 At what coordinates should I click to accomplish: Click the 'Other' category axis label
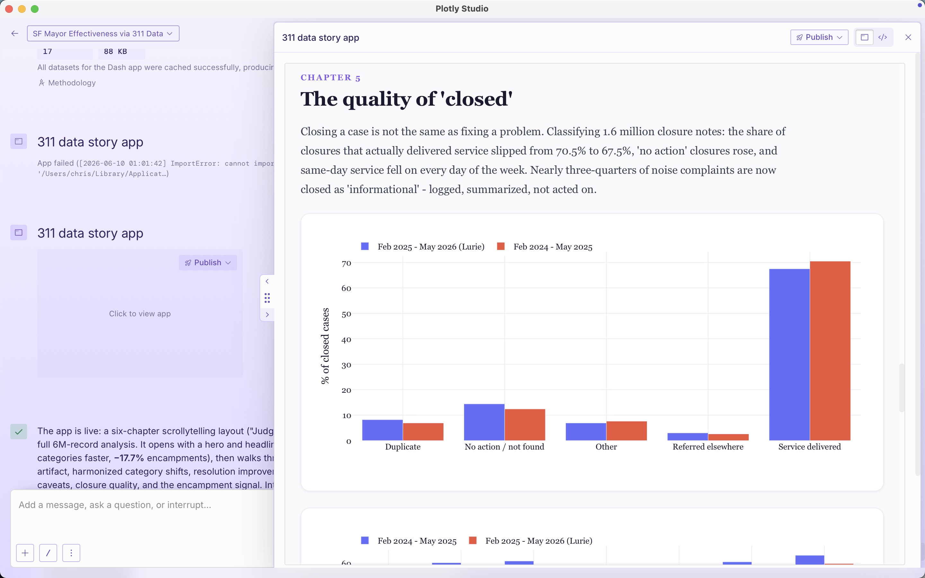tap(606, 447)
